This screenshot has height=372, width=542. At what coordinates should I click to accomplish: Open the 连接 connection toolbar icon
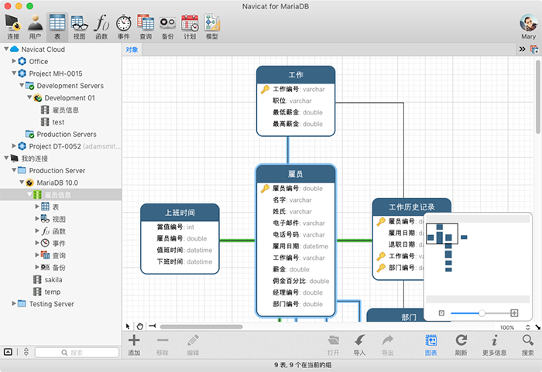coord(13,27)
